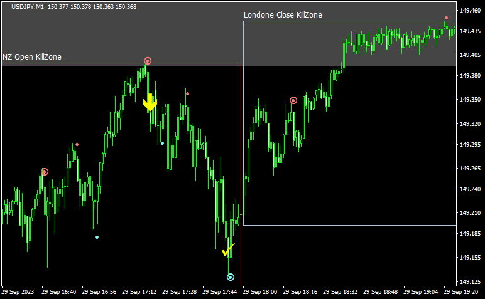Click the lowest small blue dot on the left

point(97,237)
